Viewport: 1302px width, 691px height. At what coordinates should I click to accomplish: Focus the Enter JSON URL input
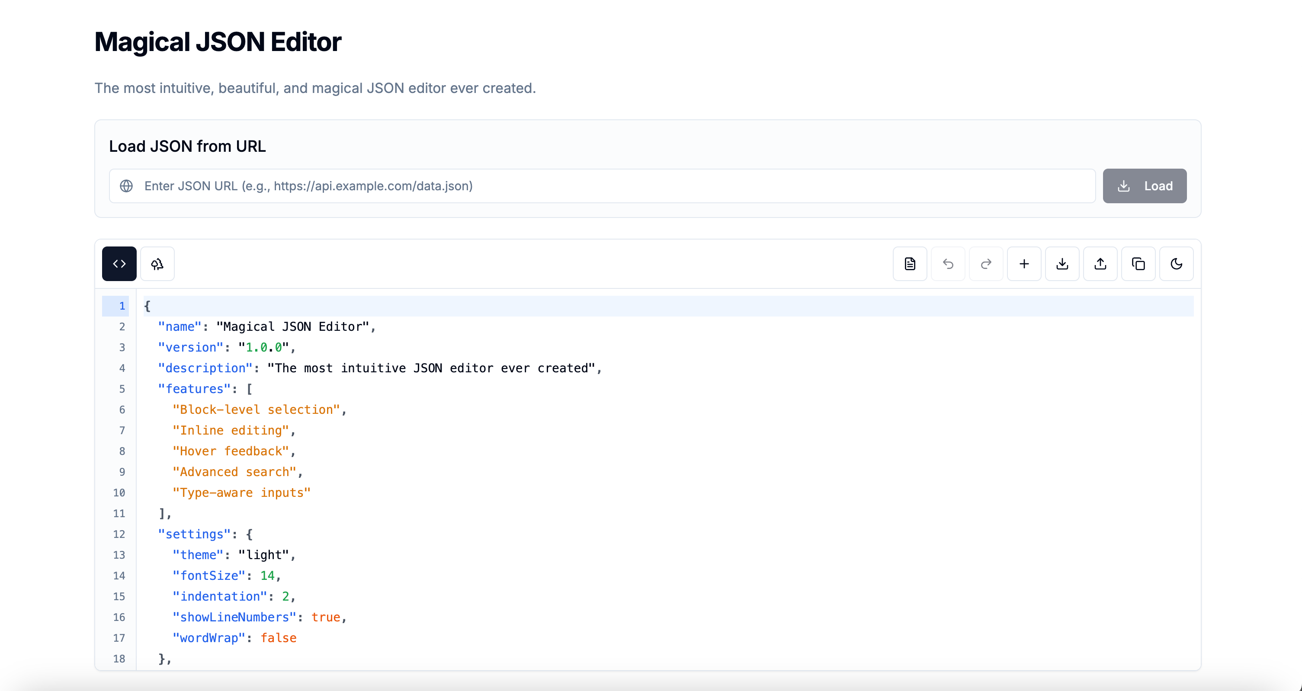[x=606, y=186]
